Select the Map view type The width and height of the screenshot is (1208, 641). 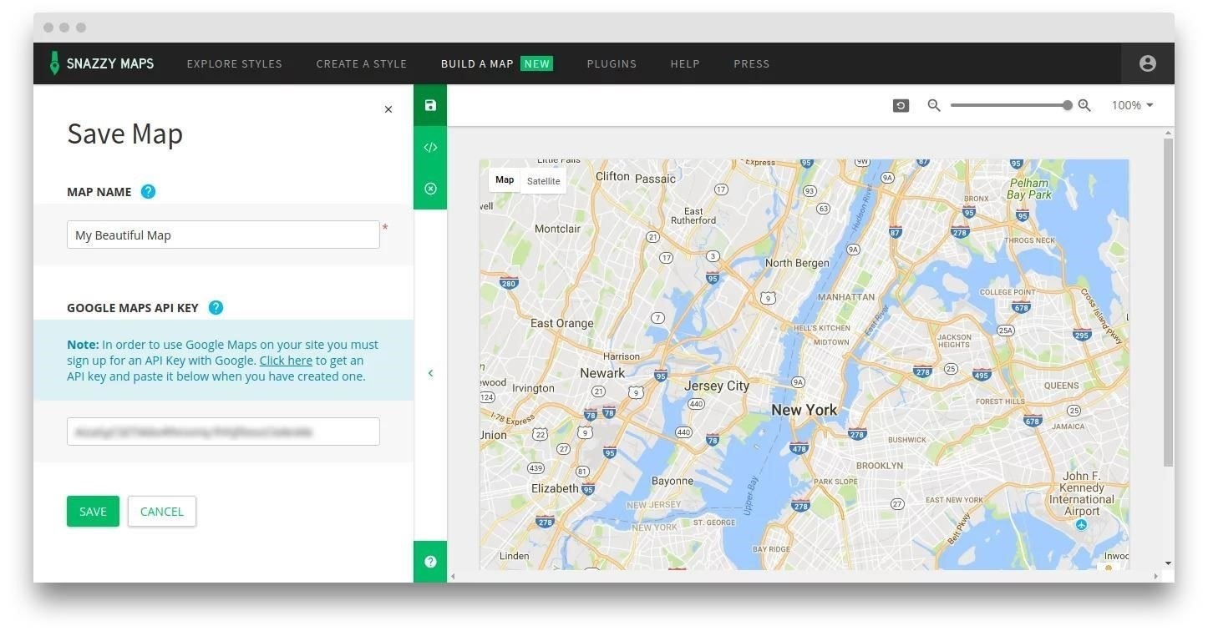505,180
